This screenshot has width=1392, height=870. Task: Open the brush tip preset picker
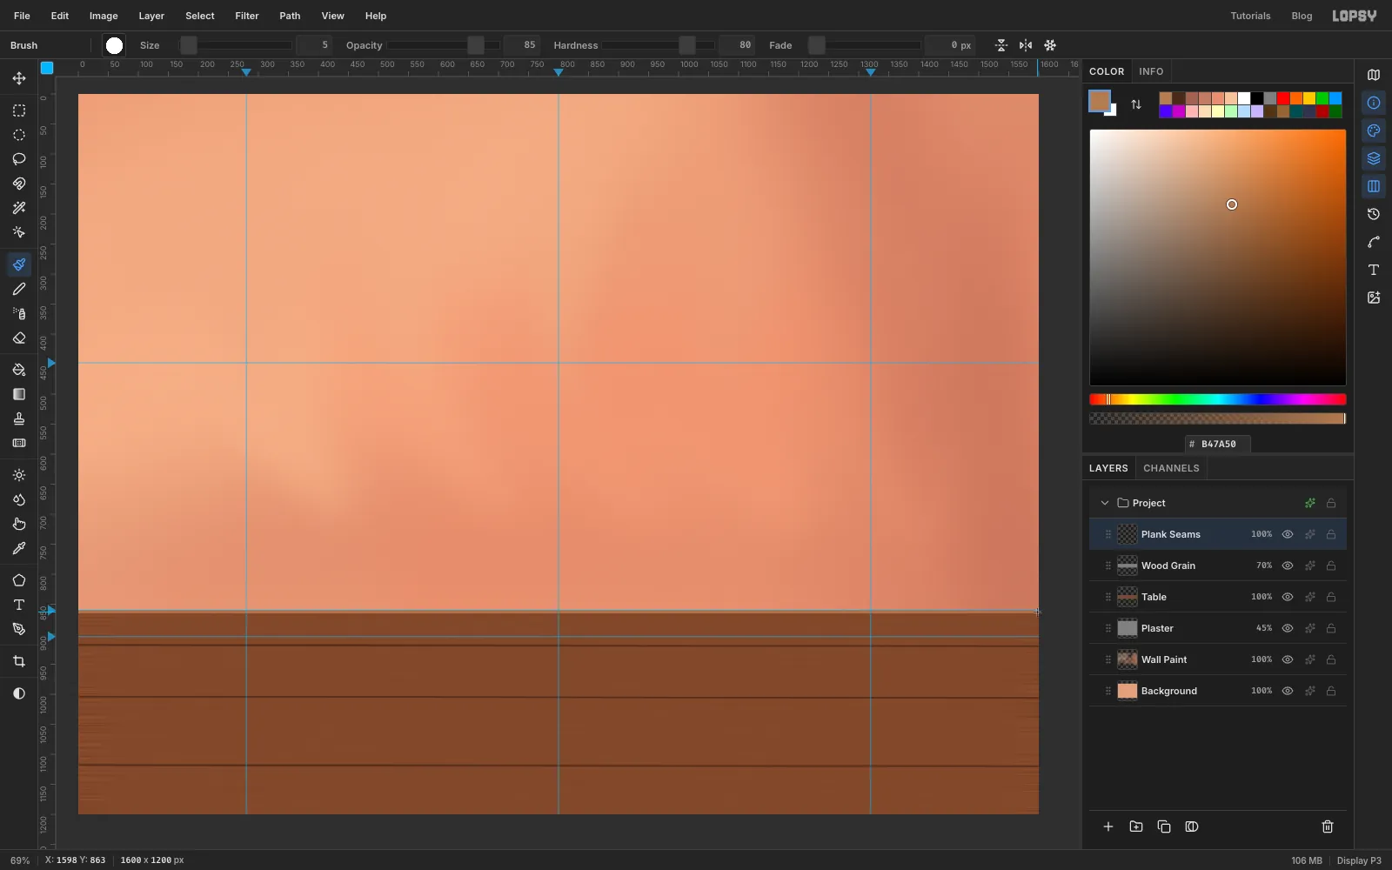coord(114,45)
